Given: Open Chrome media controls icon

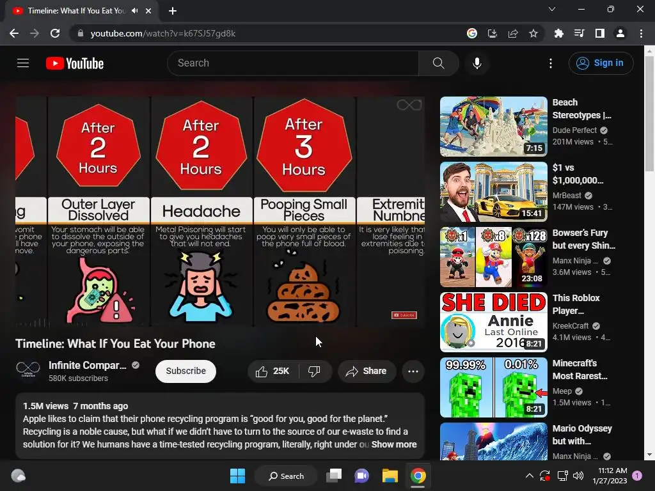Looking at the screenshot, I should pyautogui.click(x=579, y=33).
